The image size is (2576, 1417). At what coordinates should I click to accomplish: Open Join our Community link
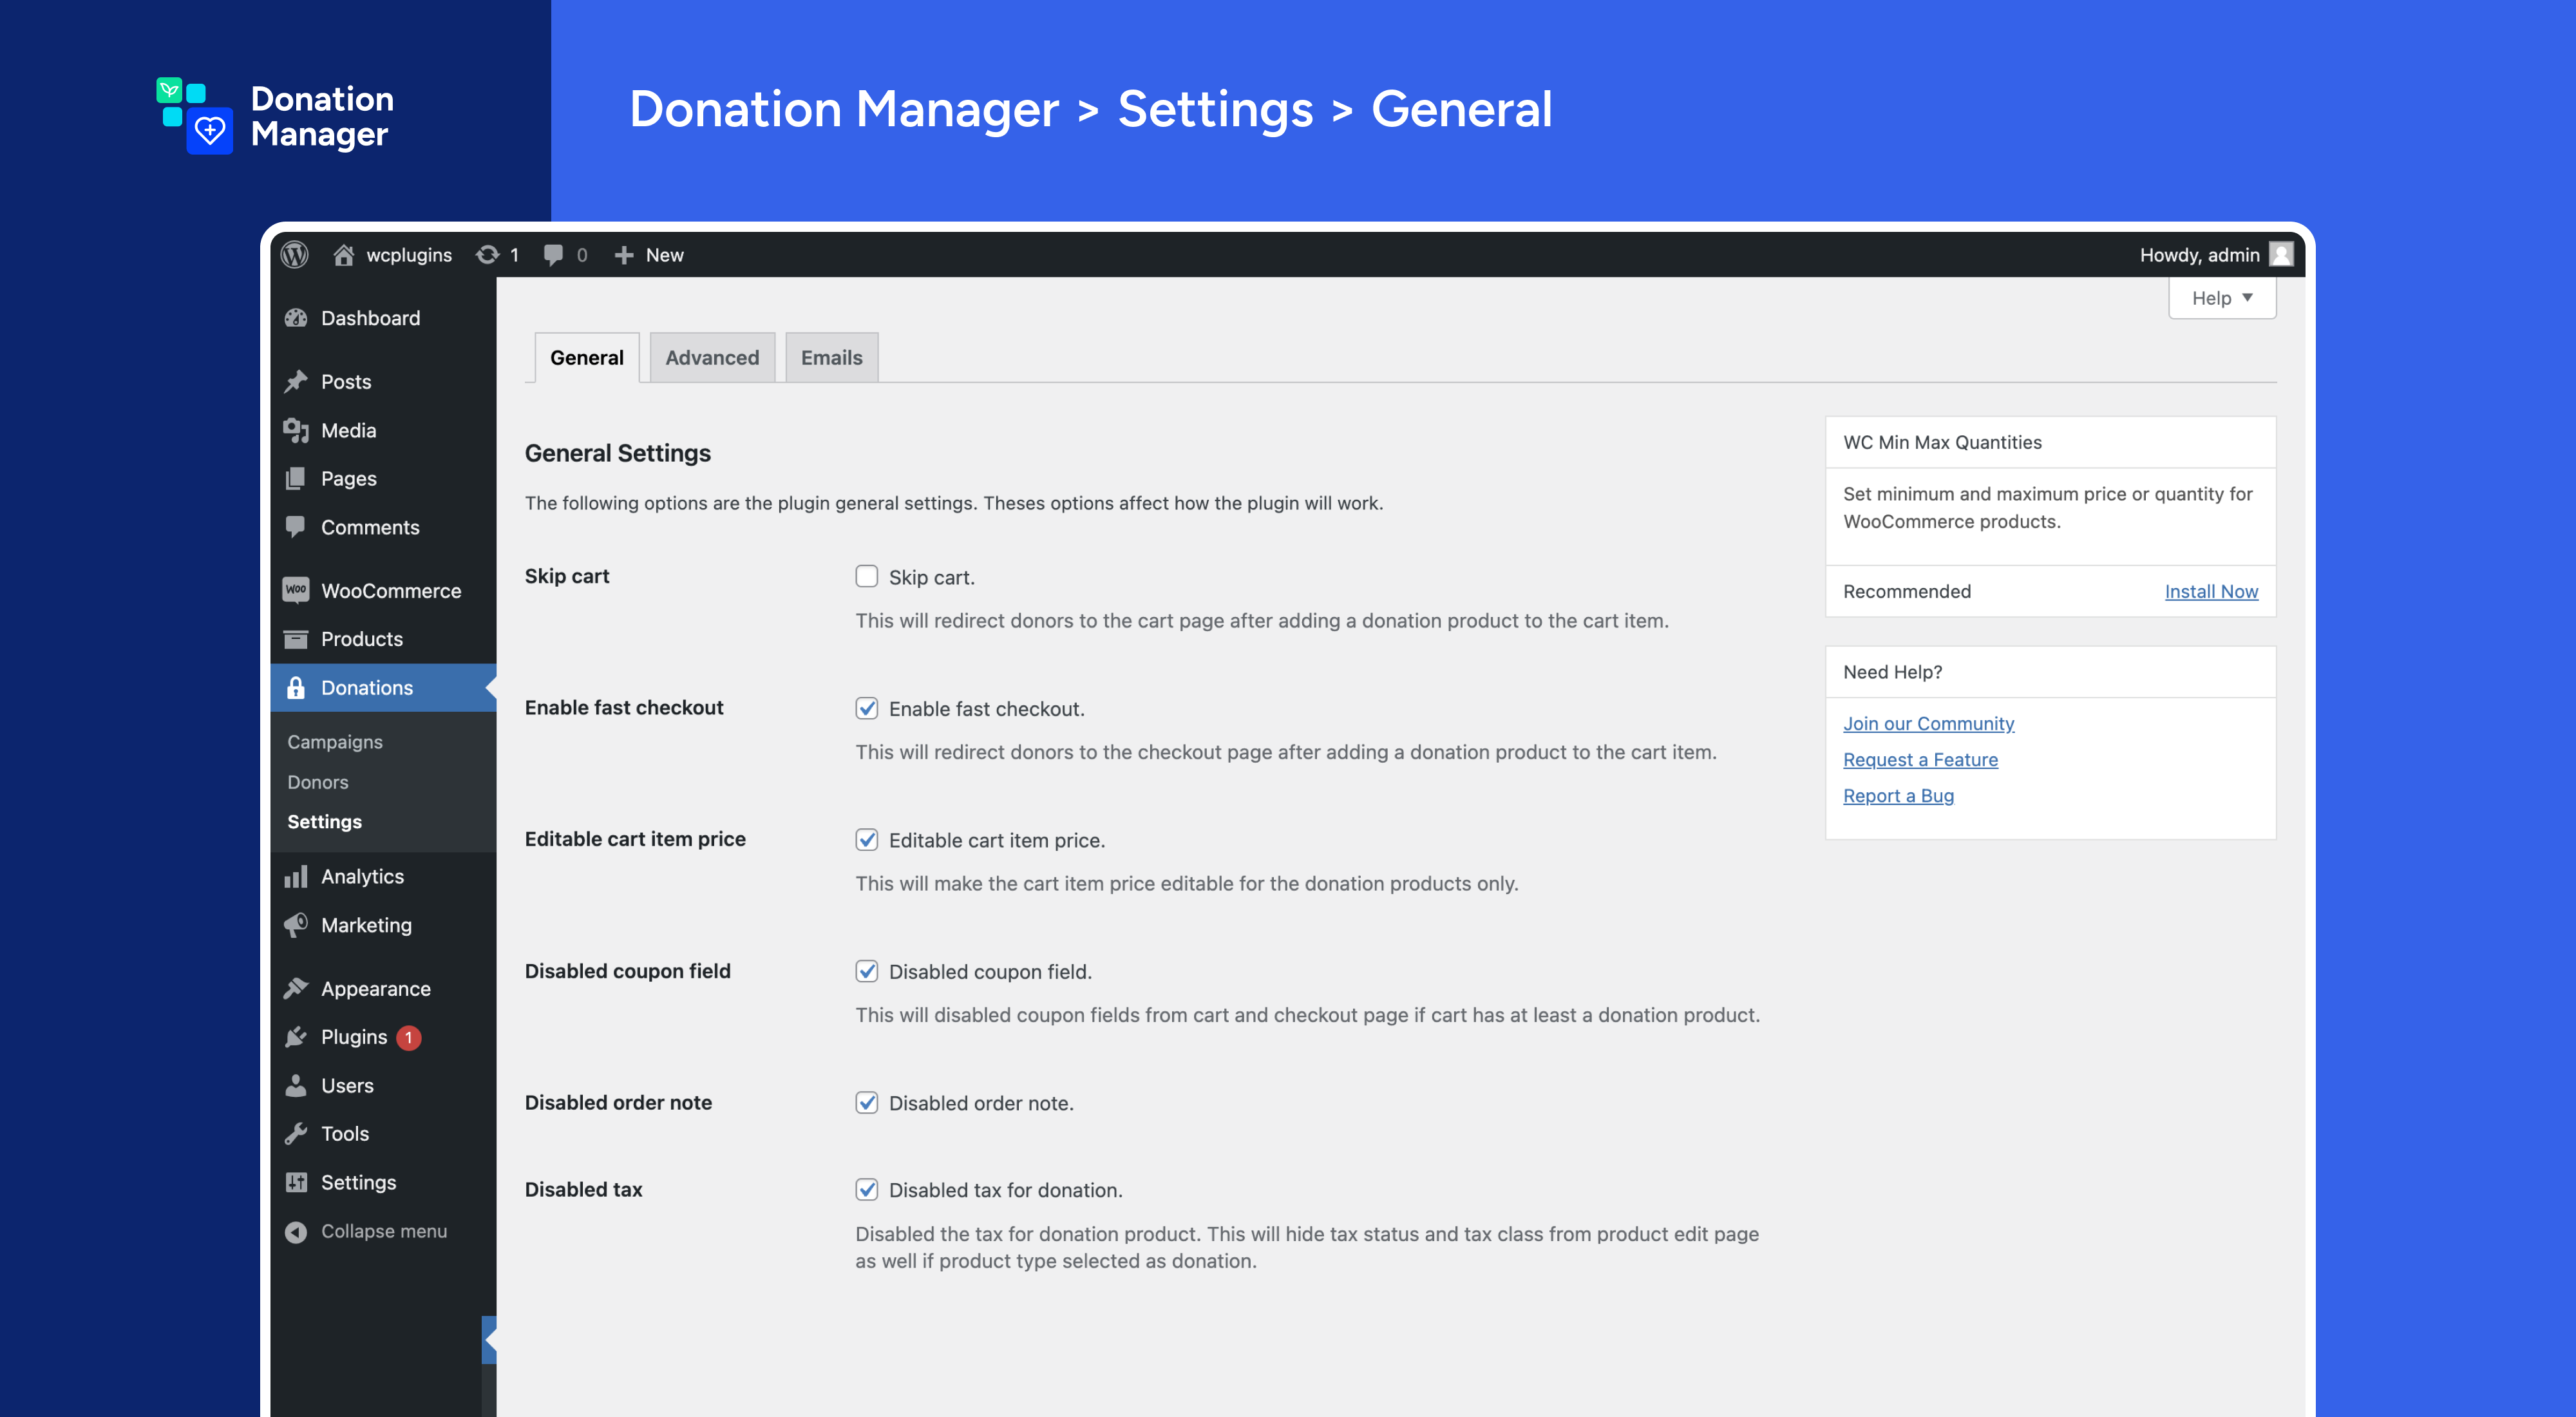tap(1928, 723)
